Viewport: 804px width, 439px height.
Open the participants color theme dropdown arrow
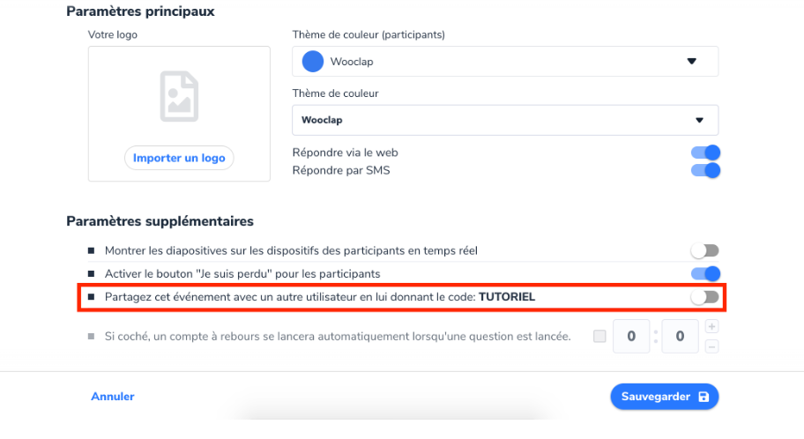click(692, 62)
